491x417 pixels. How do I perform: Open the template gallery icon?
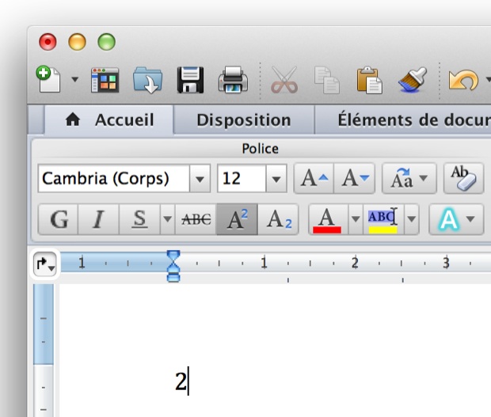pos(105,79)
